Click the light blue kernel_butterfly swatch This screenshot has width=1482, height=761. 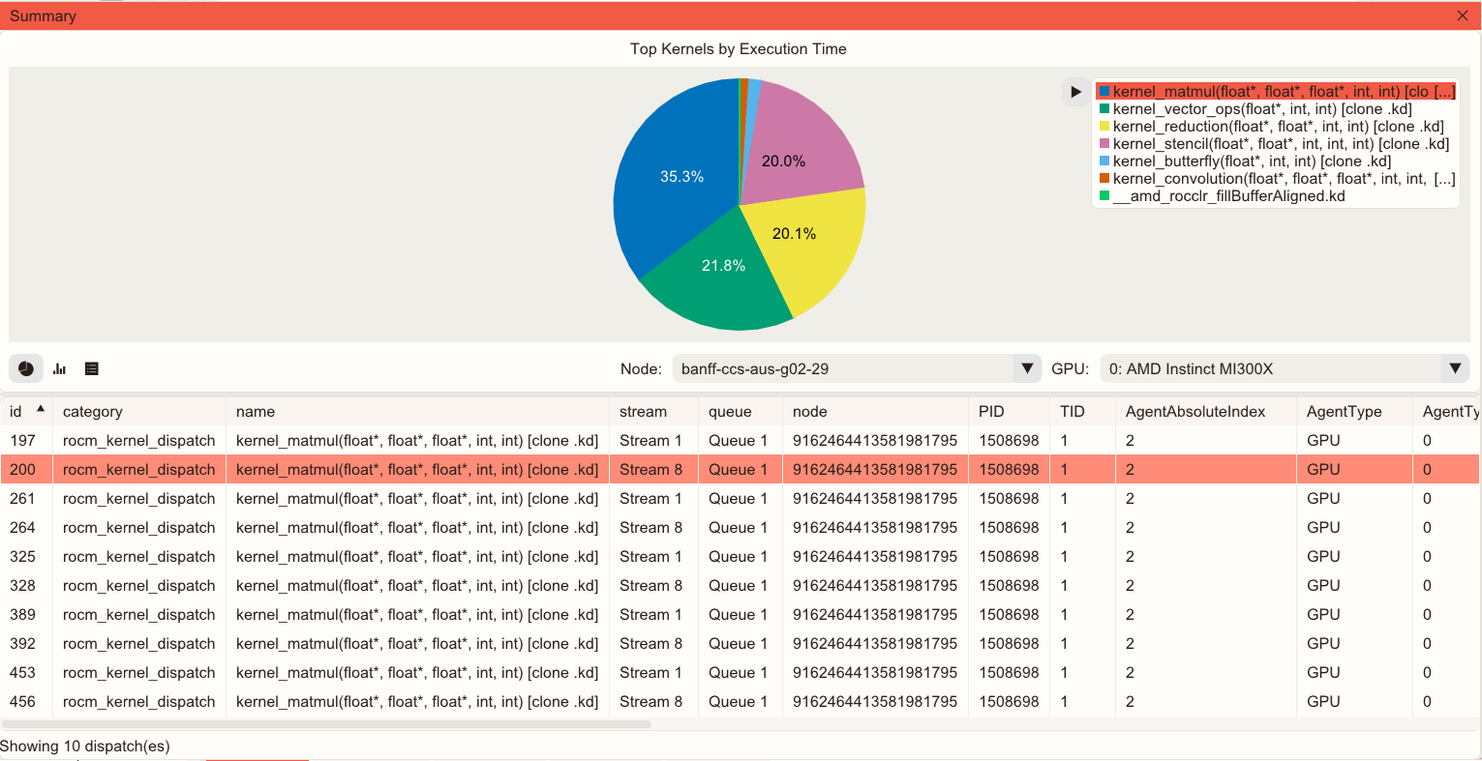1104,161
